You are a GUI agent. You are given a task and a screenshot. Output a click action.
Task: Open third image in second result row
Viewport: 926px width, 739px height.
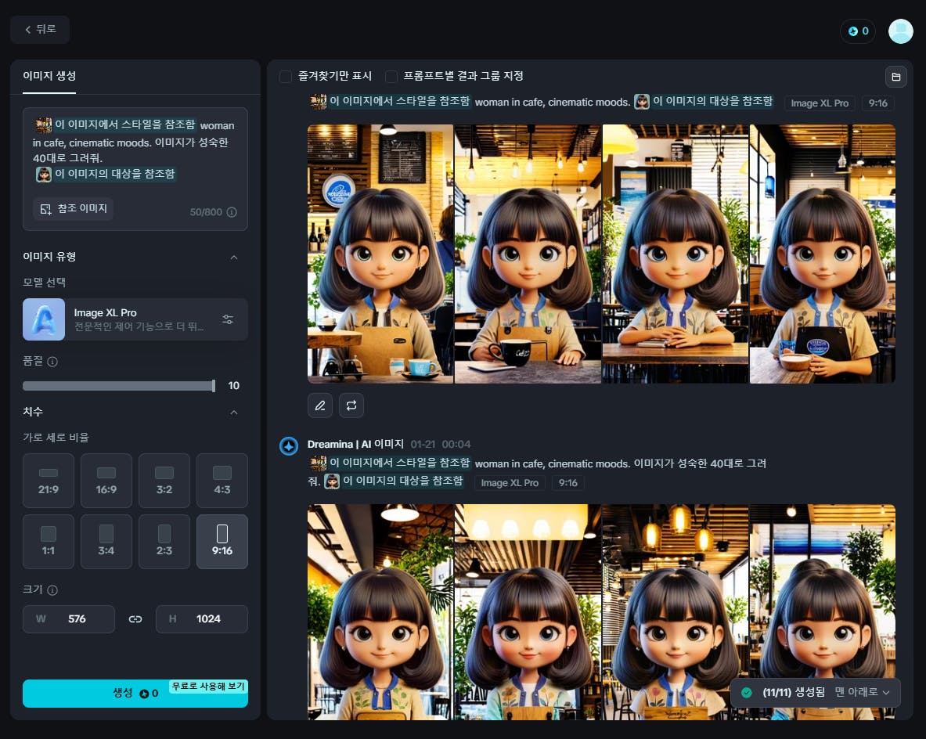coord(675,612)
